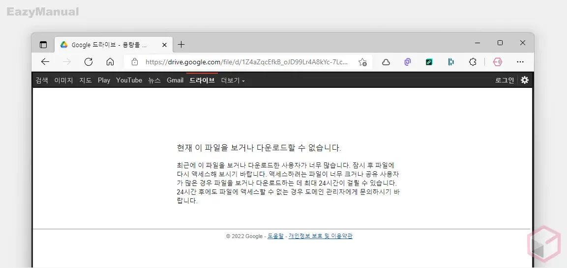The image size is (567, 268).
Task: Close the browser window
Action: pos(523,43)
